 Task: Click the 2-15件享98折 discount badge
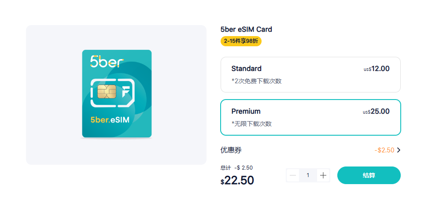coord(241,41)
